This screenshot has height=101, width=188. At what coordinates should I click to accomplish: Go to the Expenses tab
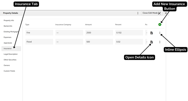(x=7, y=37)
